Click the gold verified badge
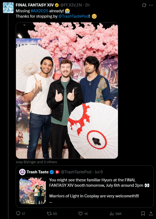Screen dimensions: 156x219 57,5
